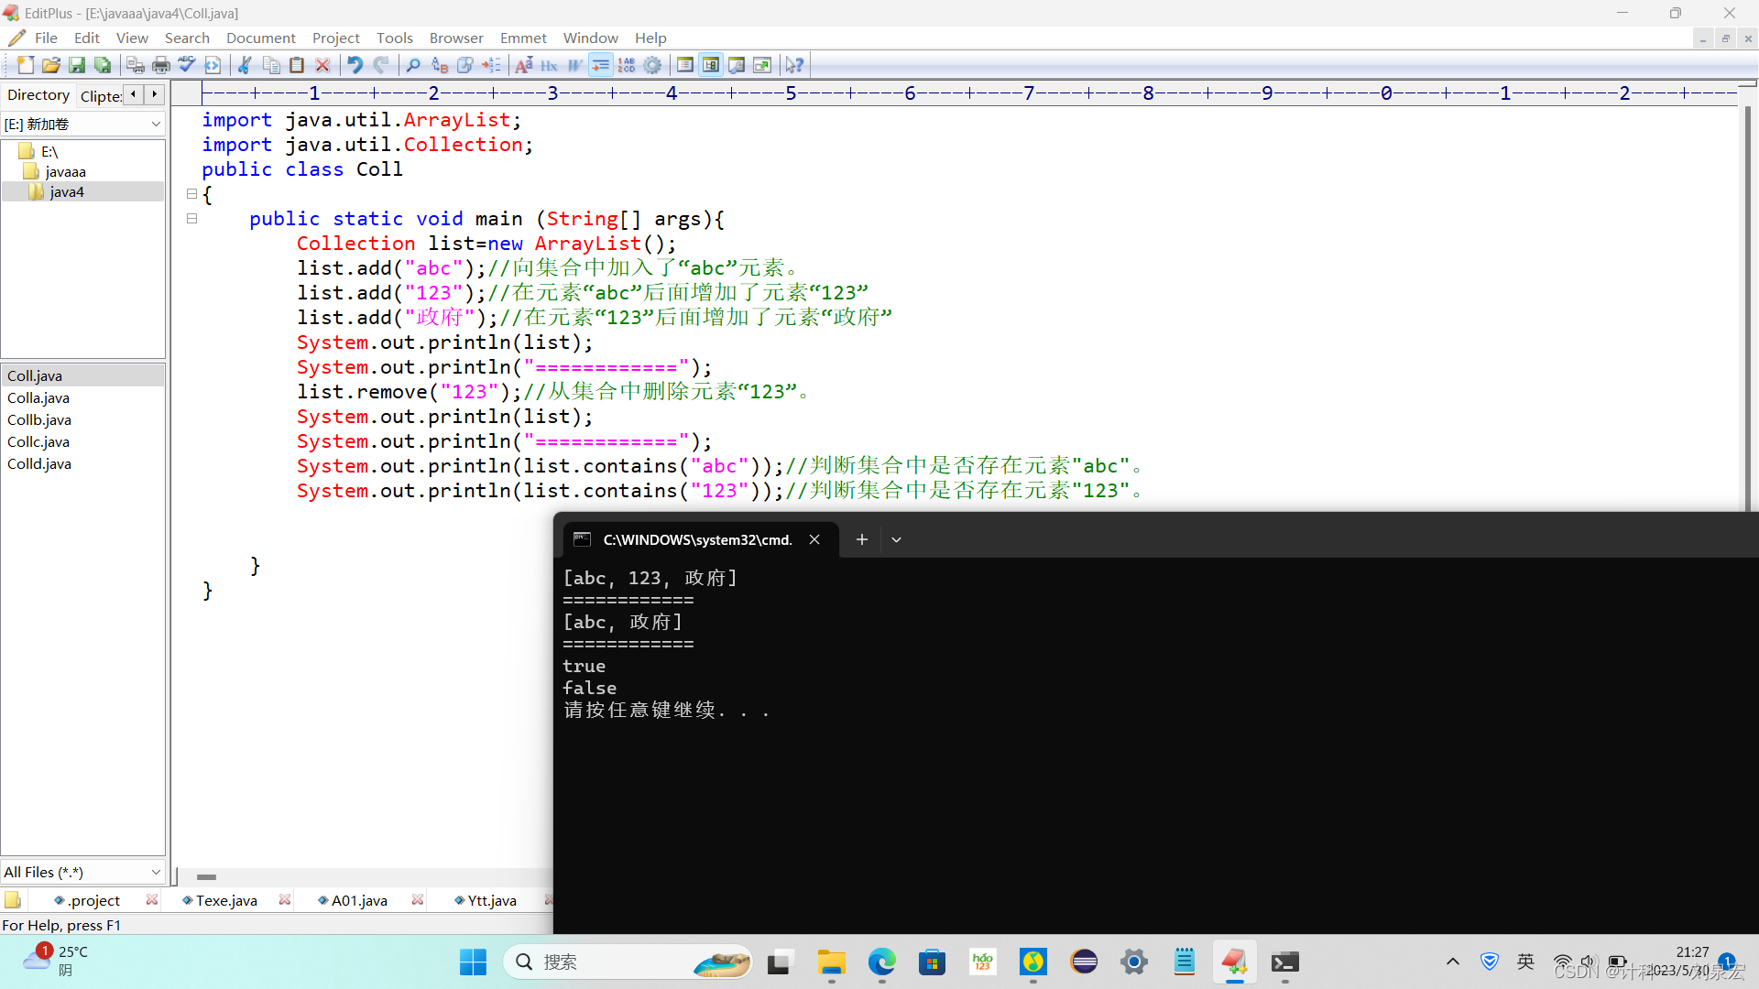
Task: Open Microsoft Edge from the taskbar
Action: click(881, 962)
